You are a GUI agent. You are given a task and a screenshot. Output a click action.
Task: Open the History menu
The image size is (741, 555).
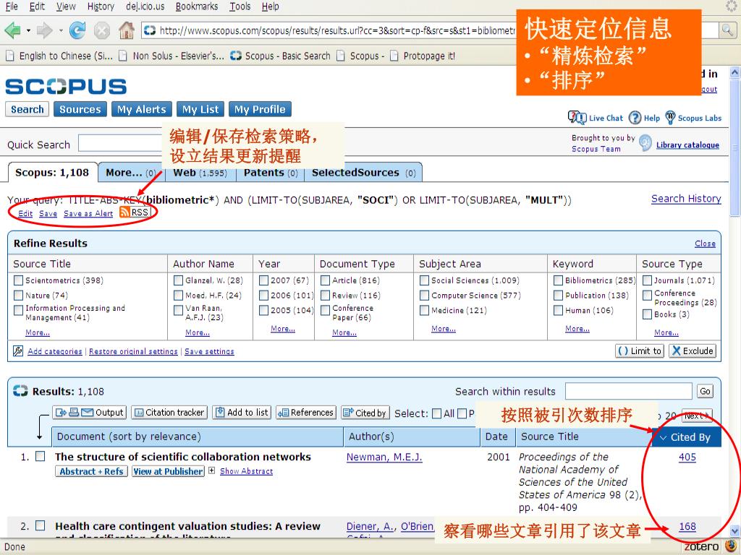click(101, 7)
